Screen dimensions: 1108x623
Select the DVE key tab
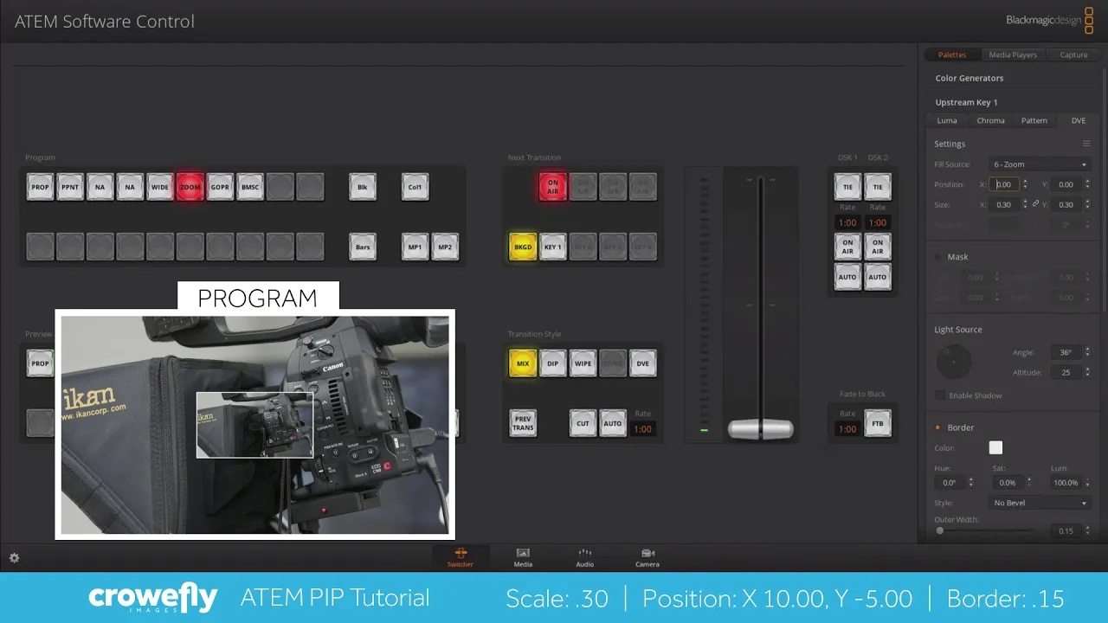pyautogui.click(x=1078, y=120)
